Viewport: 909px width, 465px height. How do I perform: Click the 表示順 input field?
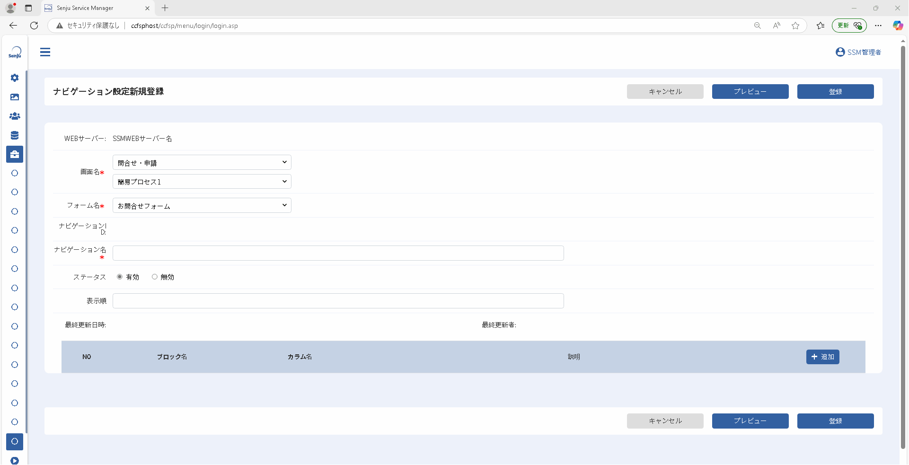point(338,301)
